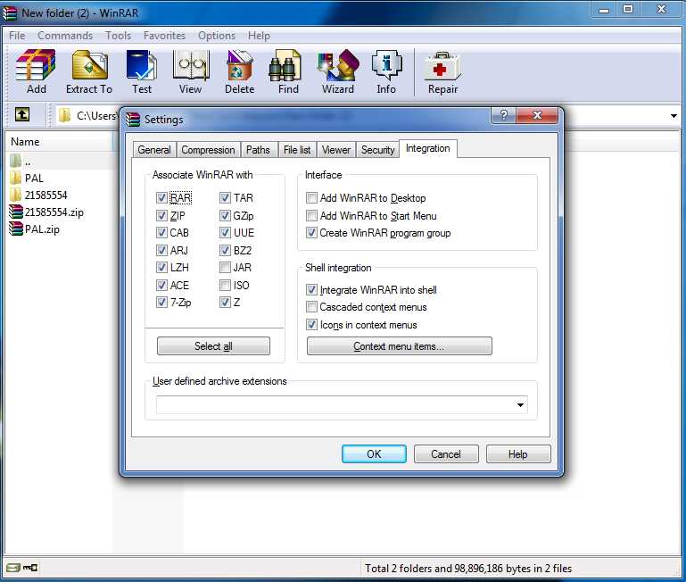This screenshot has width=686, height=582.
Task: Click the Test archive toolbar icon
Action: [x=141, y=66]
